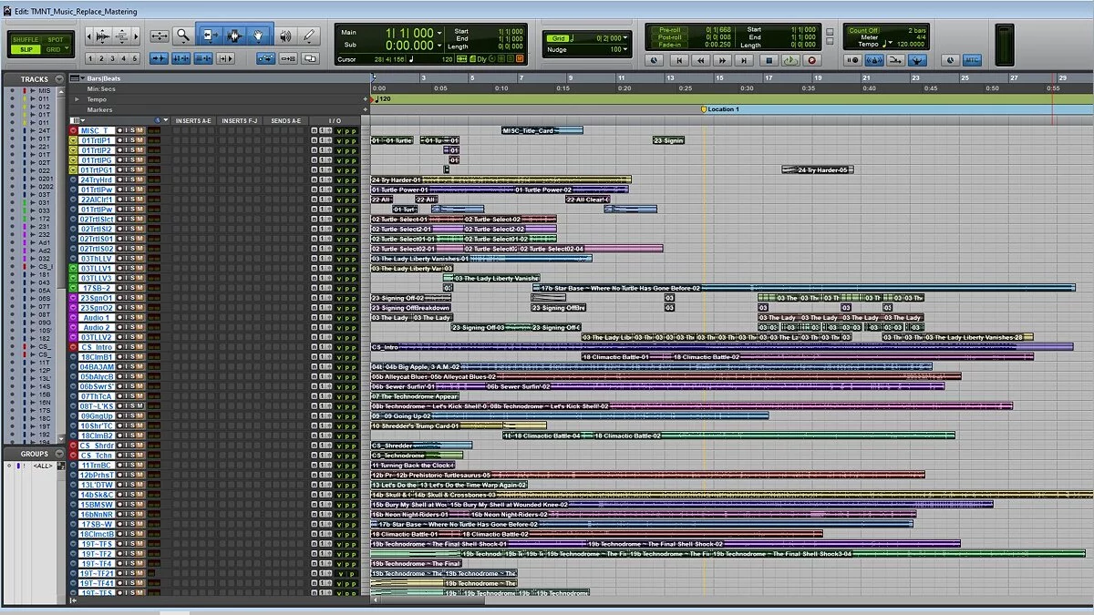The image size is (1094, 615).
Task: Mute the MISC_T track
Action: pyautogui.click(x=139, y=130)
